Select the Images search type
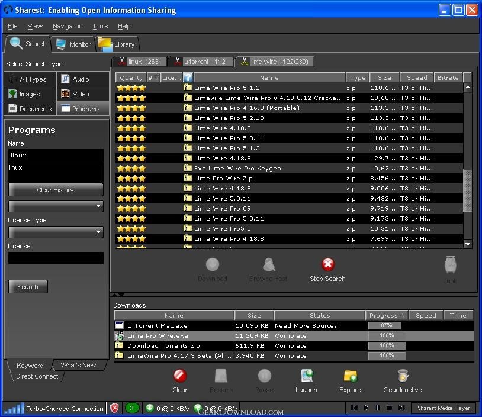Screen dimensions: 482x417 pos(30,94)
